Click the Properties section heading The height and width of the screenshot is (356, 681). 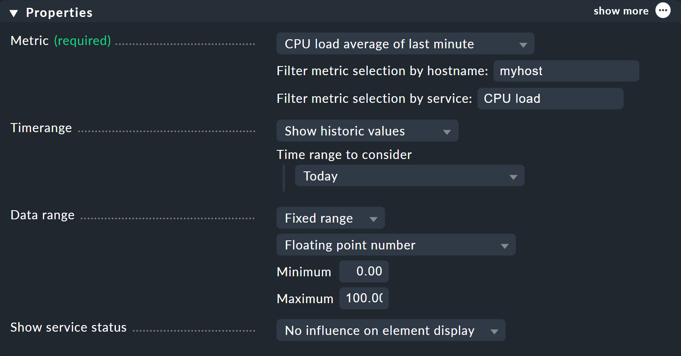pyautogui.click(x=59, y=13)
